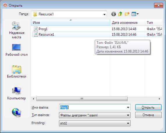Click horizontal scrollbar left arrow
The height and width of the screenshot is (133, 166).
33,99
